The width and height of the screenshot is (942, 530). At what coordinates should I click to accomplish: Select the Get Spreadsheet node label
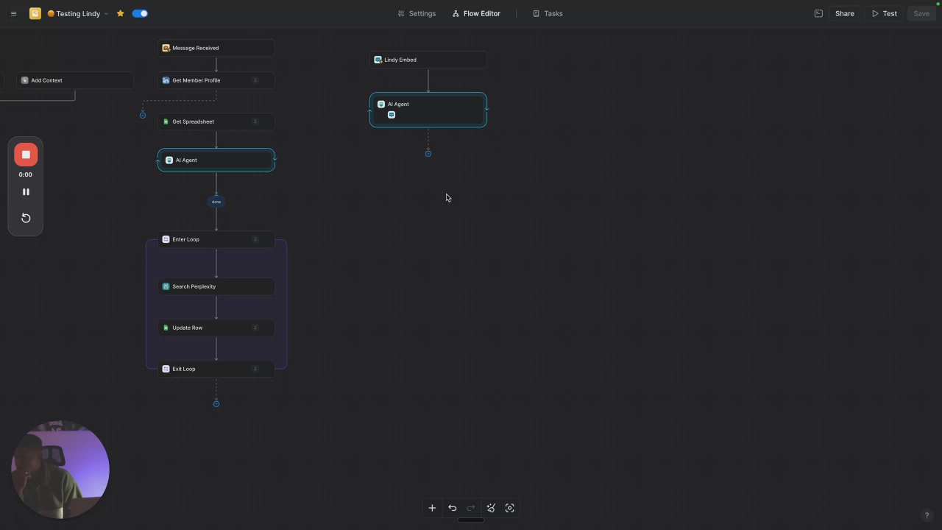(193, 121)
